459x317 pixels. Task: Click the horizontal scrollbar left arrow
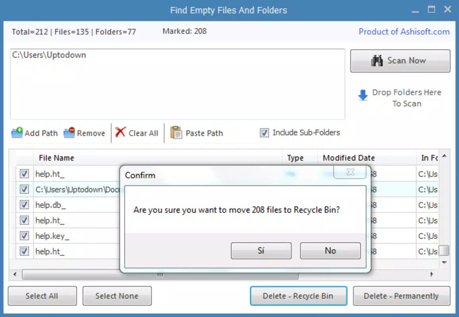click(x=15, y=274)
